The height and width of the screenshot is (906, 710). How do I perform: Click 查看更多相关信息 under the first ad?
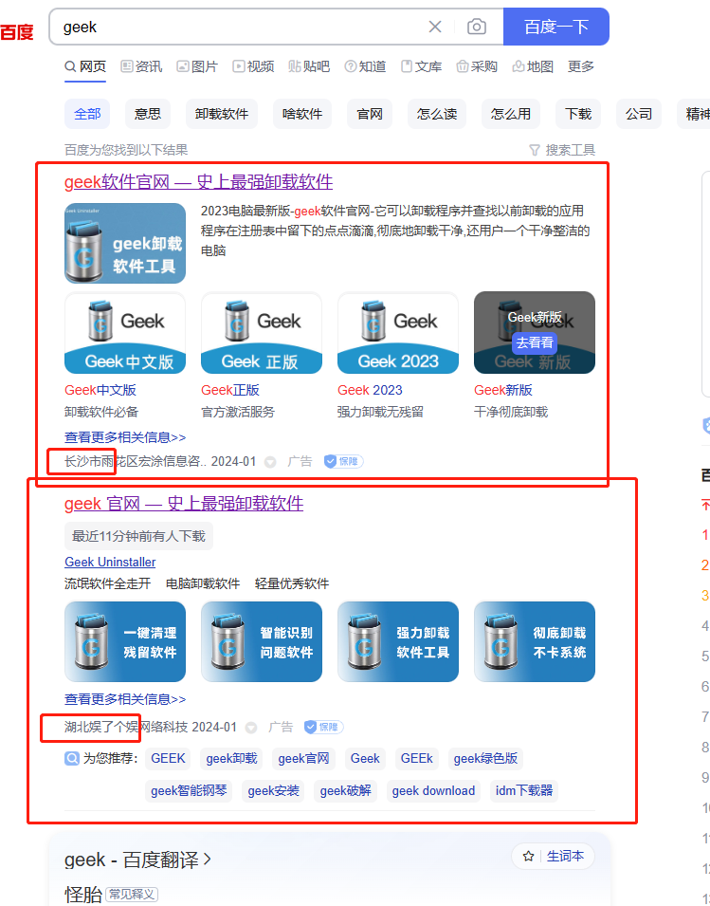125,437
